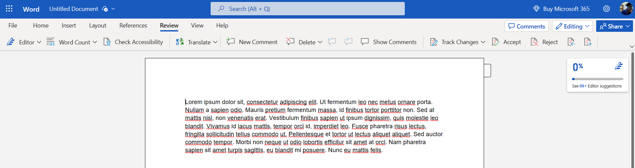Click the Word home label
The width and height of the screenshot is (635, 168).
[31, 9]
